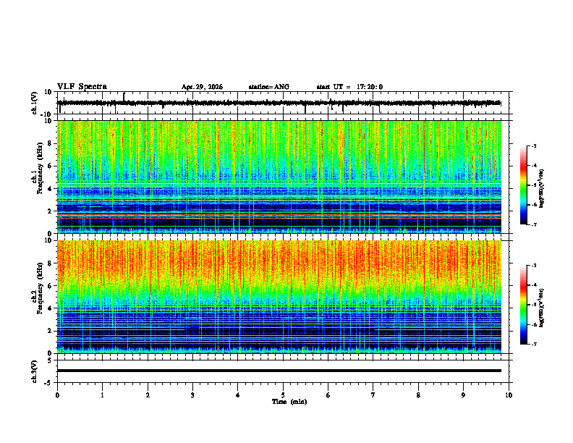Click the start UT 17:20:0 label

click(x=349, y=87)
